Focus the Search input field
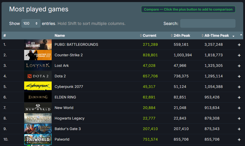This screenshot has width=245, height=146. (207, 23)
